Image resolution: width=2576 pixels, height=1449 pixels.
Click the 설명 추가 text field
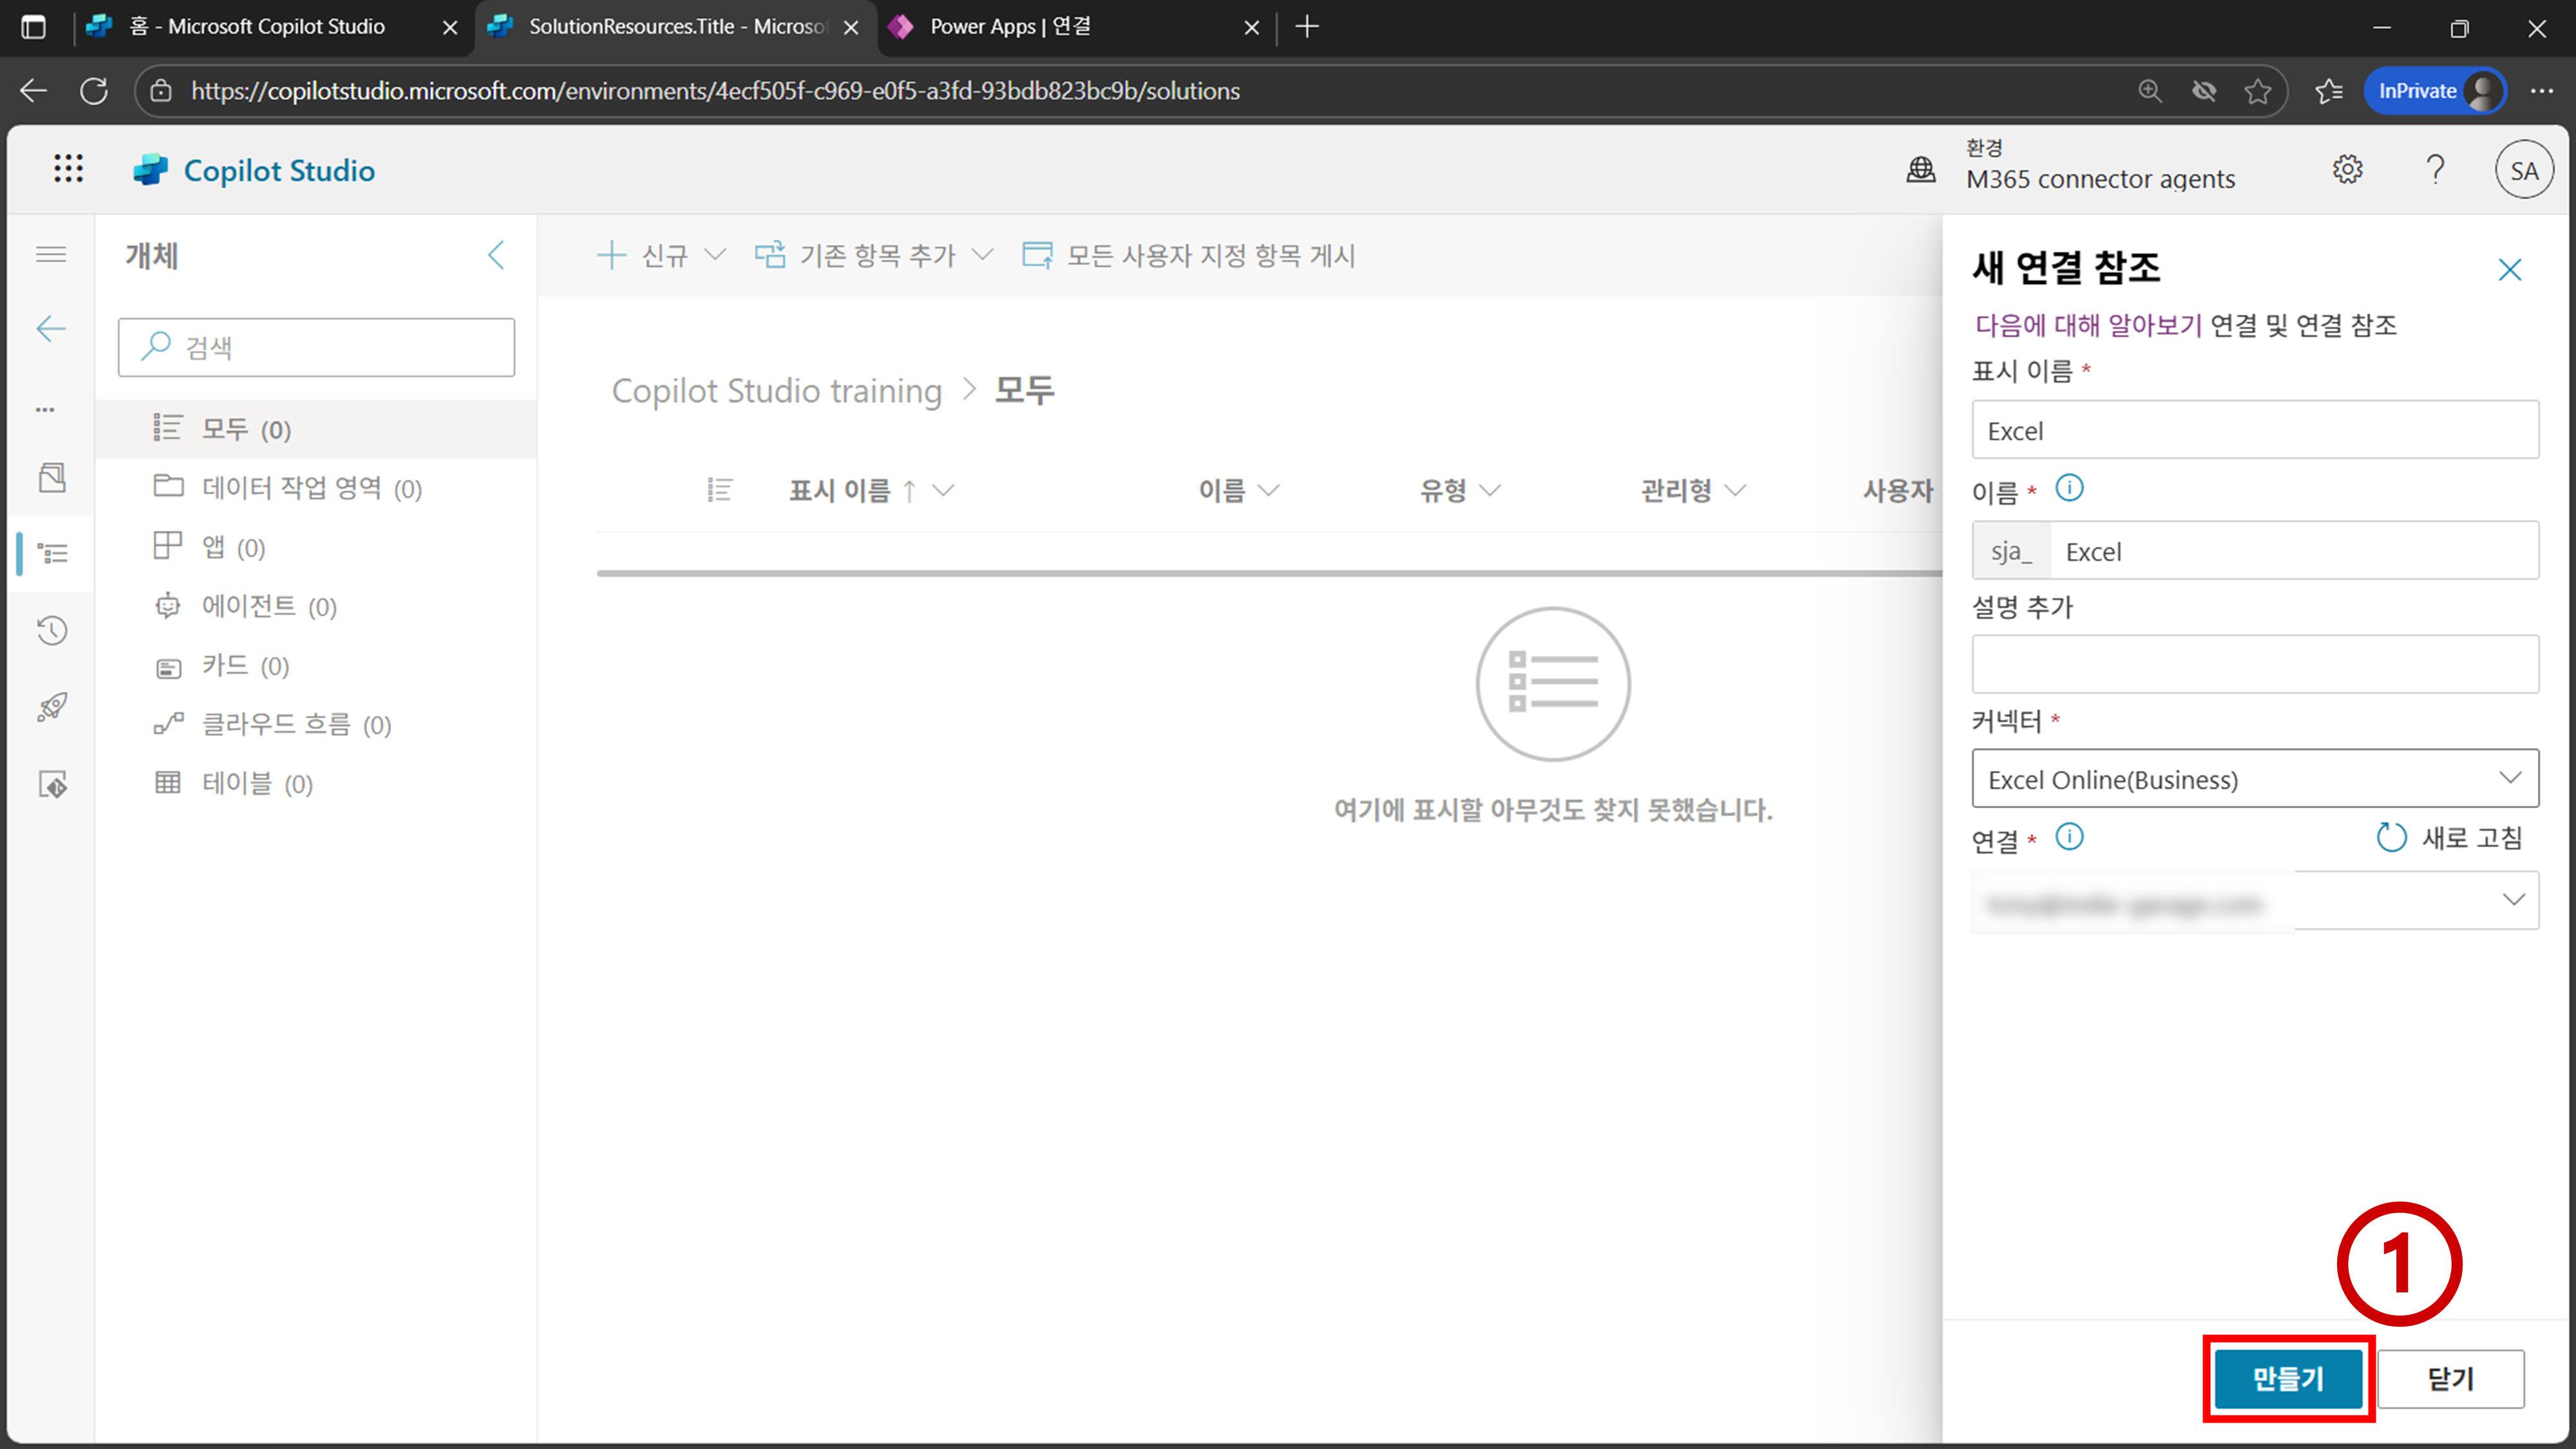[x=2254, y=664]
